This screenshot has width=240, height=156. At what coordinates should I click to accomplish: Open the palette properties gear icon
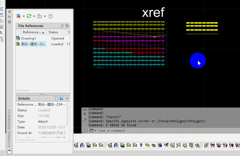[10, 22]
